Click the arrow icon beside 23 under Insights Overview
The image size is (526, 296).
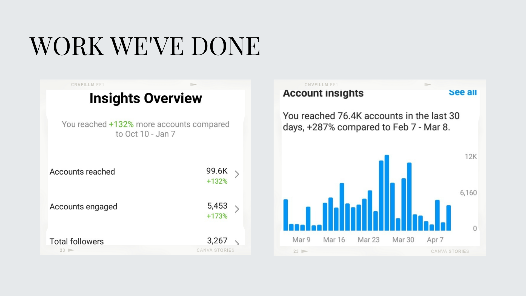click(x=71, y=250)
